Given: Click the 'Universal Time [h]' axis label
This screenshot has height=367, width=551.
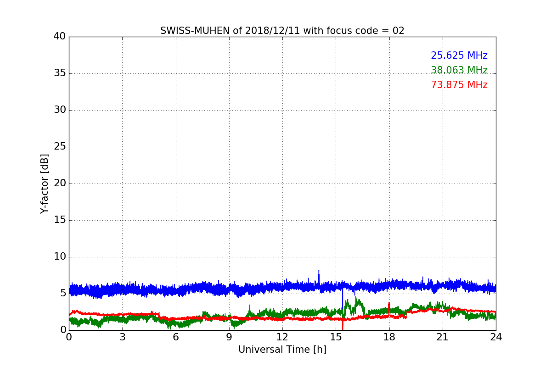Looking at the screenshot, I should [282, 350].
